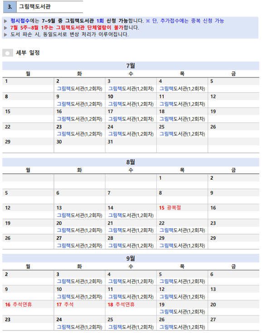
Task: Click the gray toggle beside 세부 일정
Action: (8, 53)
